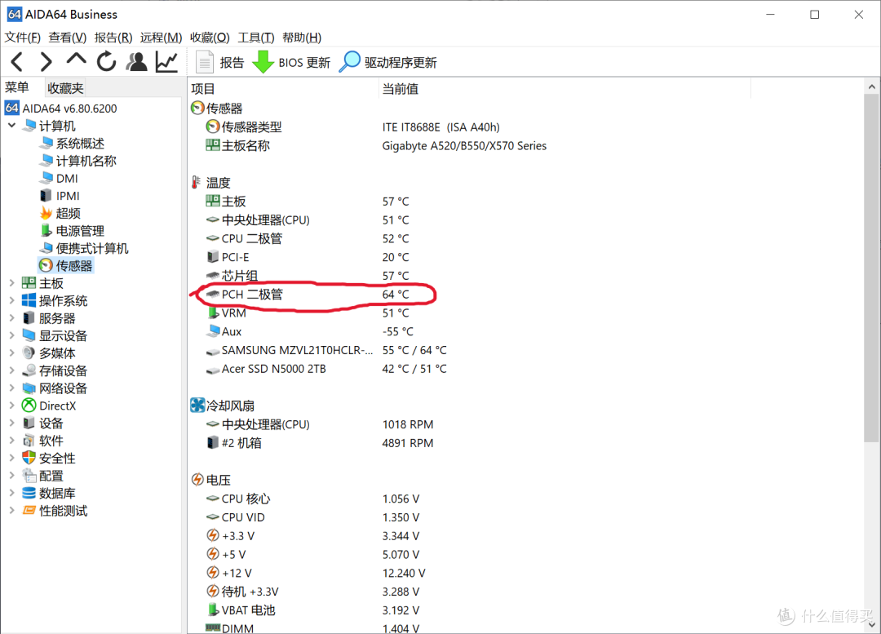Expand the 显示设备 tree node
This screenshot has height=634, width=881.
click(x=11, y=335)
